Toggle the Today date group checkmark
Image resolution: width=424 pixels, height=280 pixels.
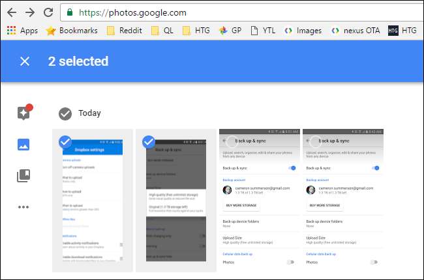65,113
